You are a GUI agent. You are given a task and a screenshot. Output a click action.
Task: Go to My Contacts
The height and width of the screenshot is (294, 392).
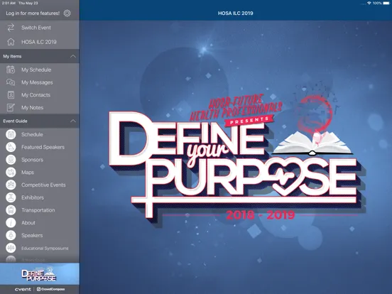click(40, 95)
